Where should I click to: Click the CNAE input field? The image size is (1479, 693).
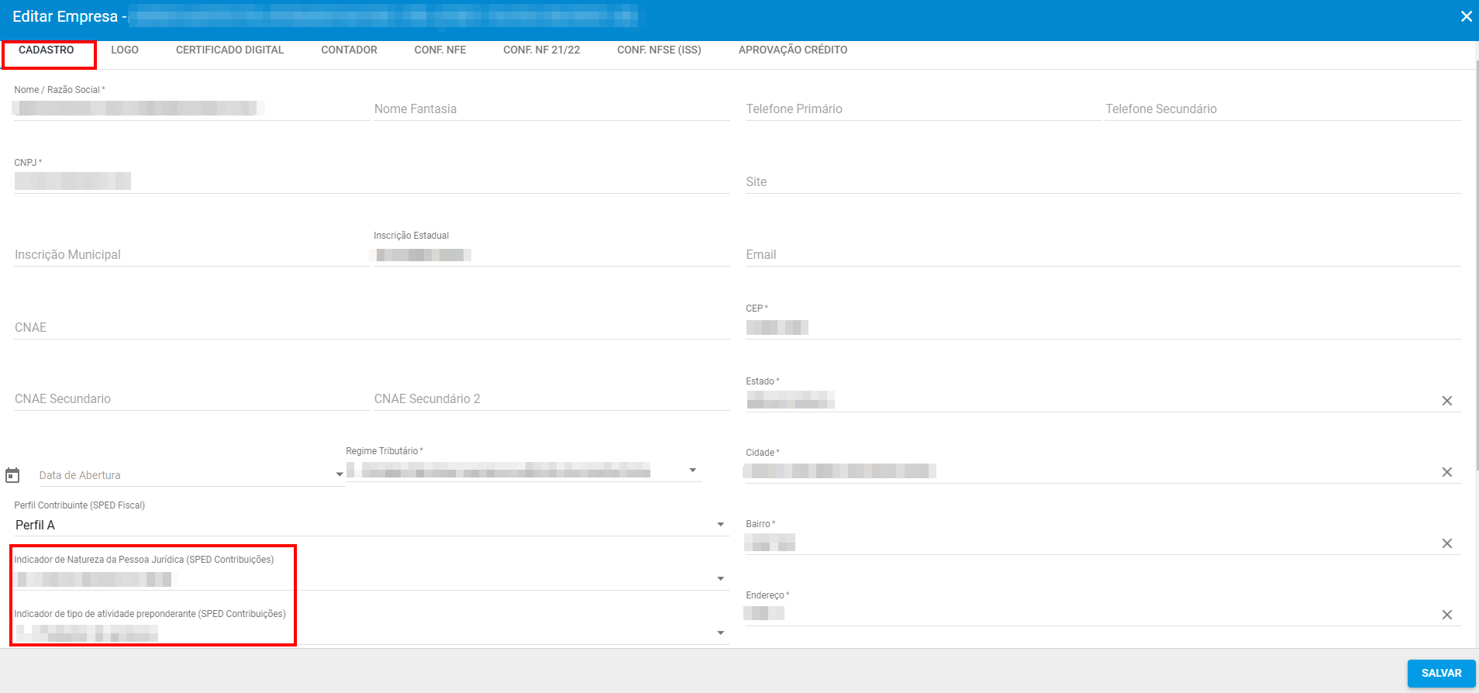(372, 328)
